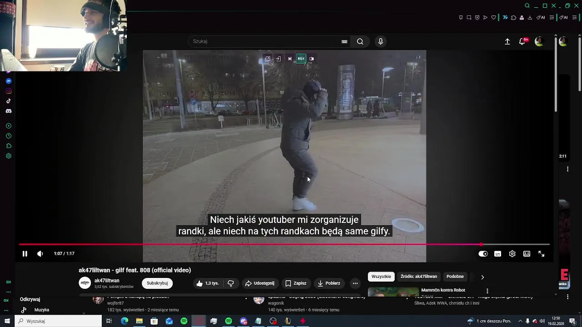Open the Player panel in the sidebar
The height and width of the screenshot is (327, 582).
8,126
